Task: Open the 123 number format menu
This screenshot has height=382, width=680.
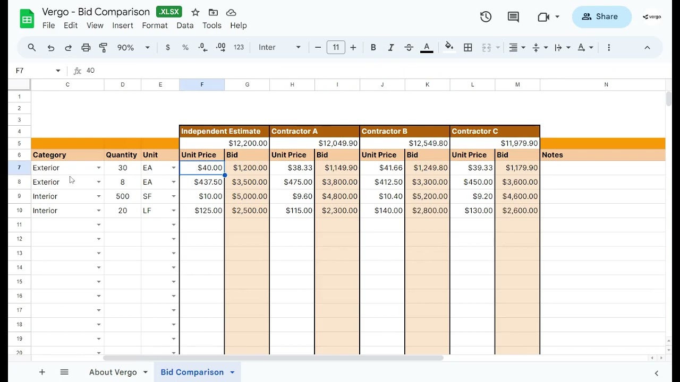Action: [239, 48]
